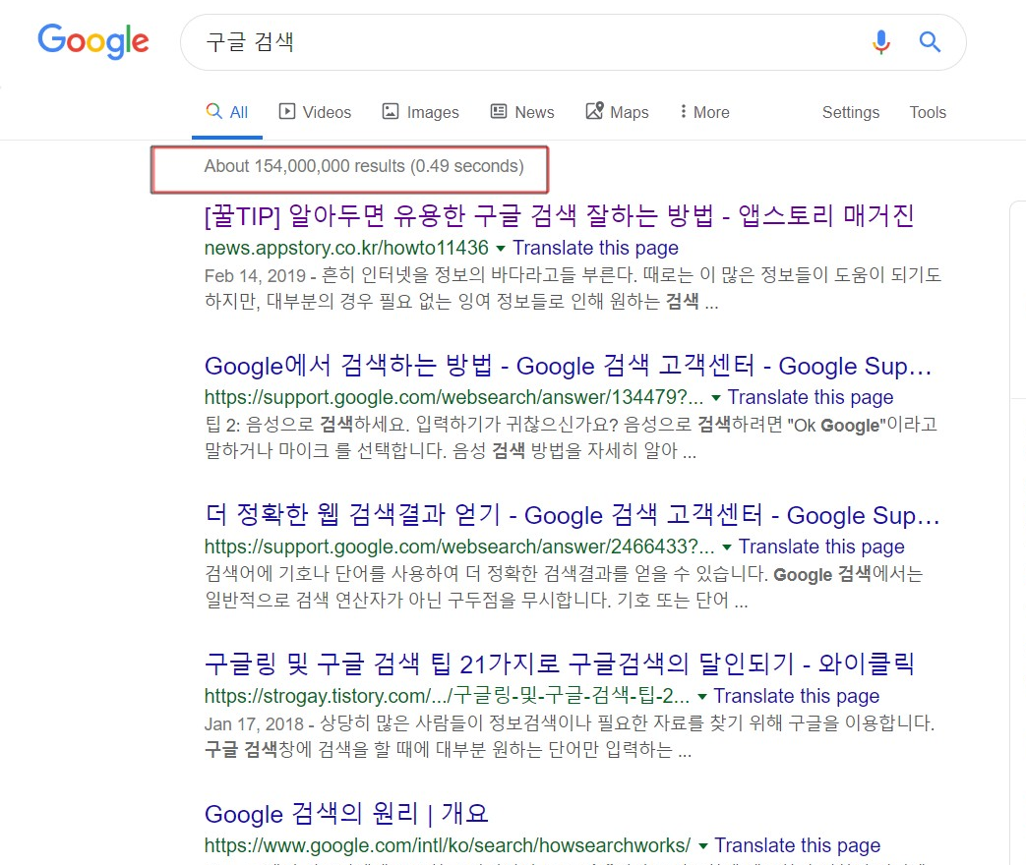Click snippet text starting Feb 14, 2019
Screen dimensions: 1026x865
click(x=573, y=288)
